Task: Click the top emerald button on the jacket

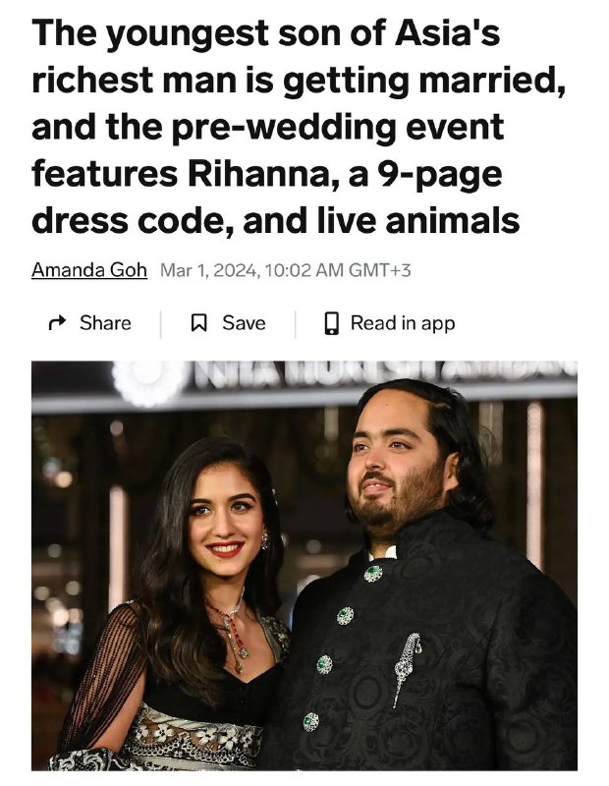Action: (373, 574)
